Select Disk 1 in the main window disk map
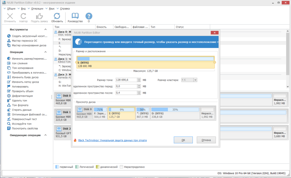The height and width of the screenshot is (178, 291). tap(63, 116)
